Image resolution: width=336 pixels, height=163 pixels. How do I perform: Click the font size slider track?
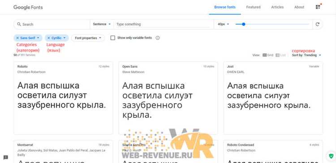tap(272, 24)
